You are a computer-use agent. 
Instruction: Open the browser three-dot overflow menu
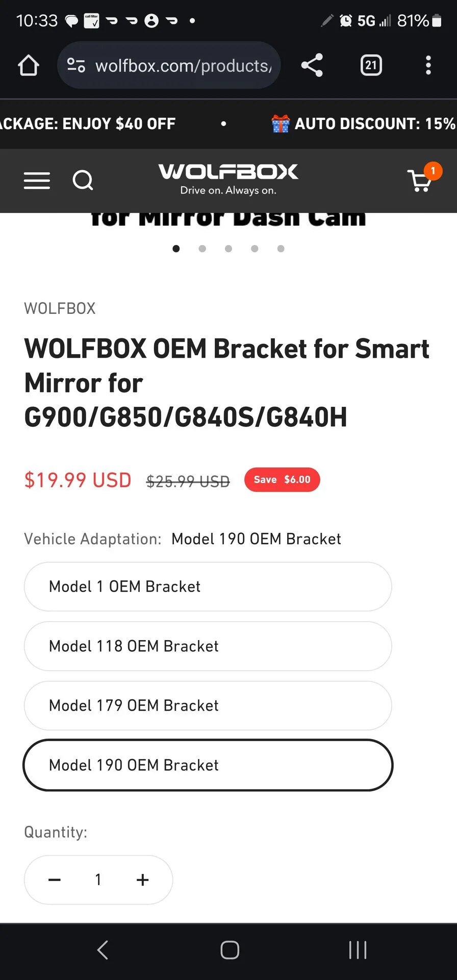pyautogui.click(x=428, y=65)
